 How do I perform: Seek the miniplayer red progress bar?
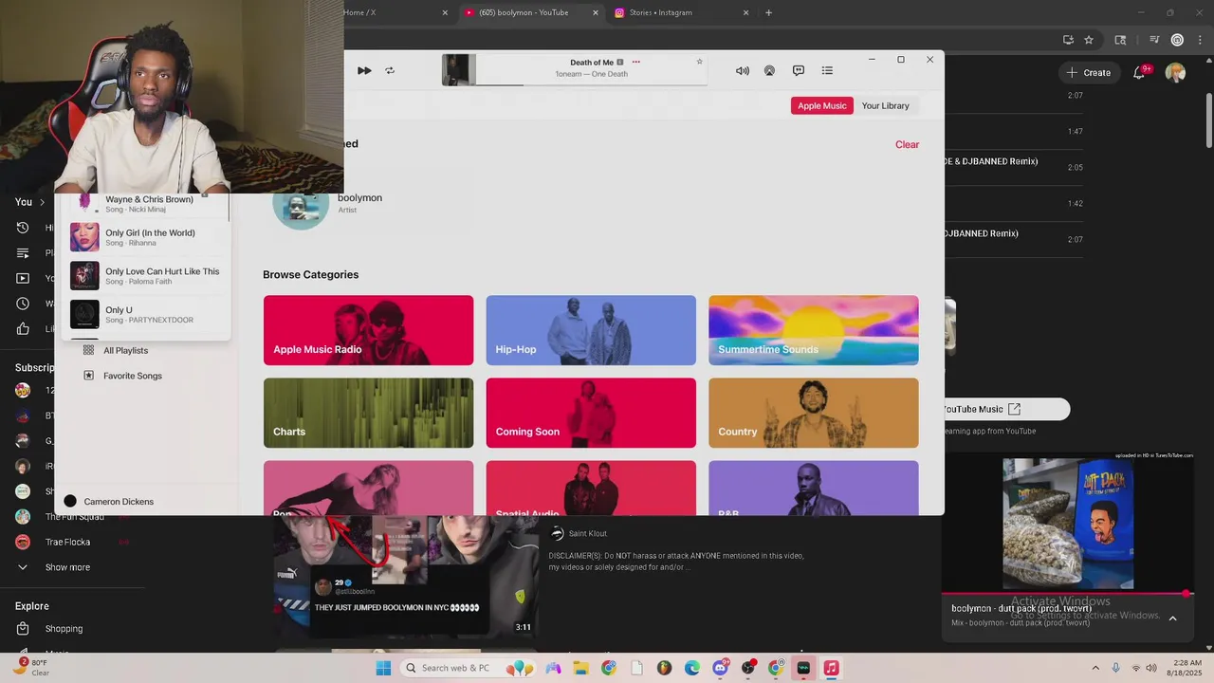coord(1067,594)
